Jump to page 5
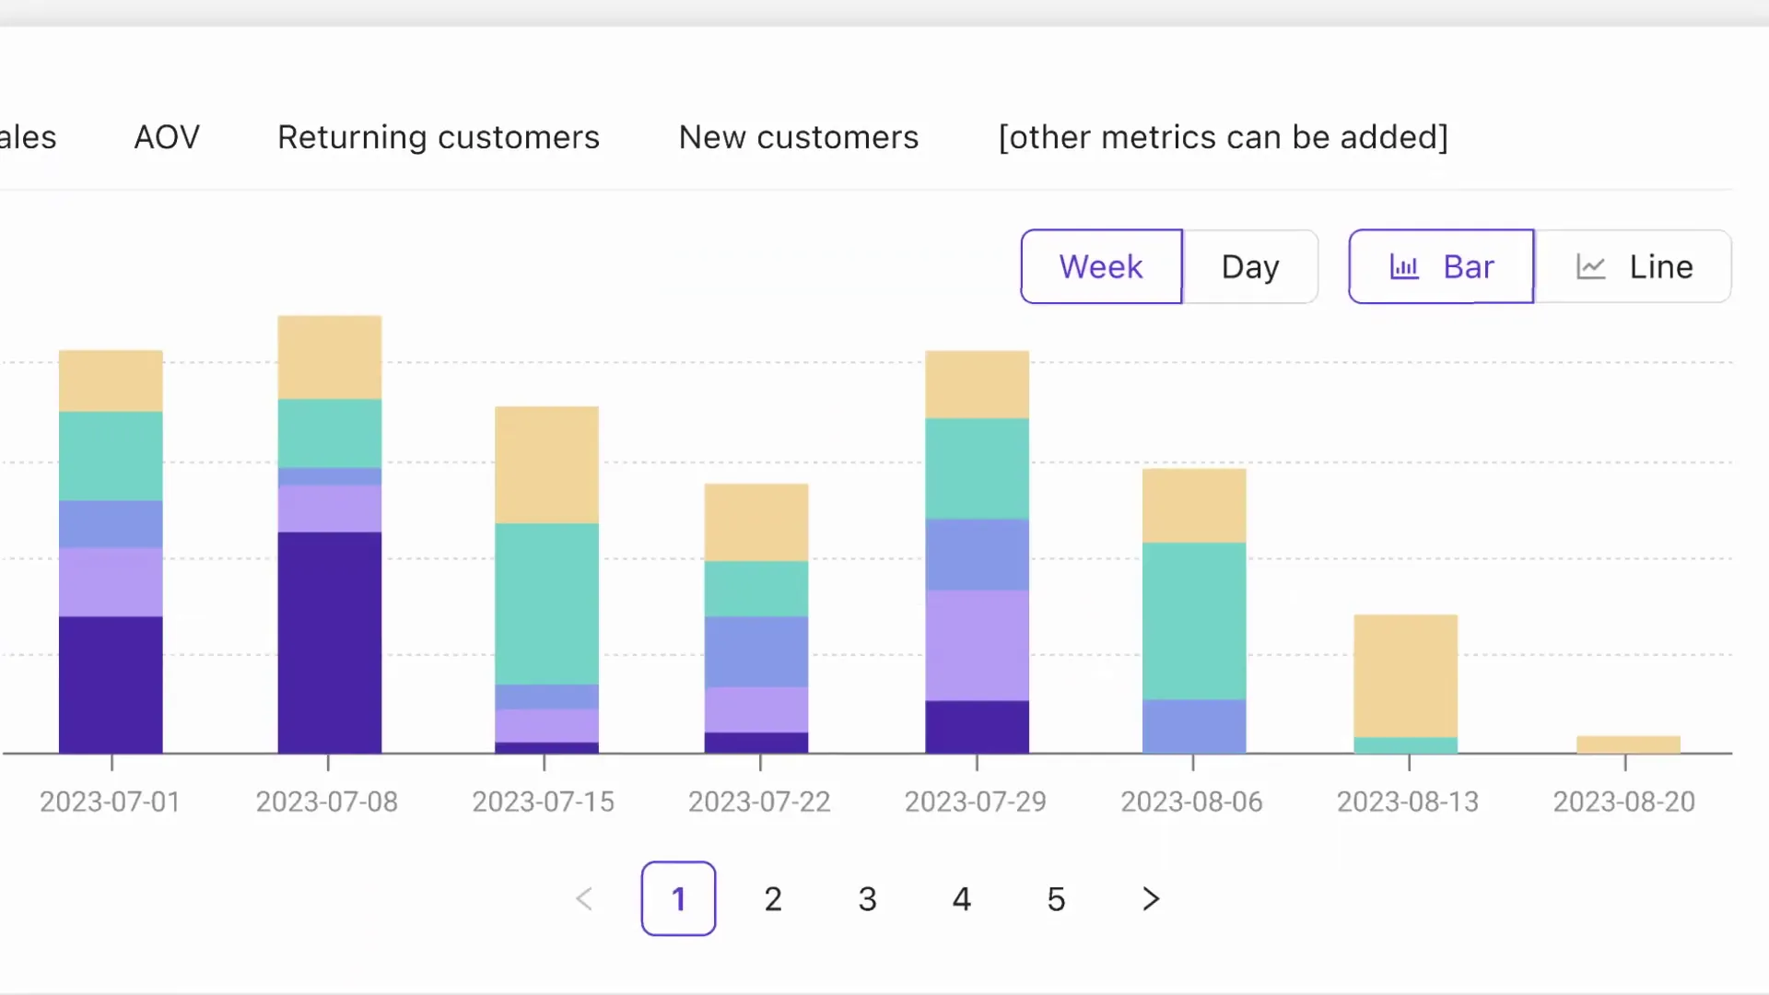Image resolution: width=1769 pixels, height=995 pixels. (1056, 899)
